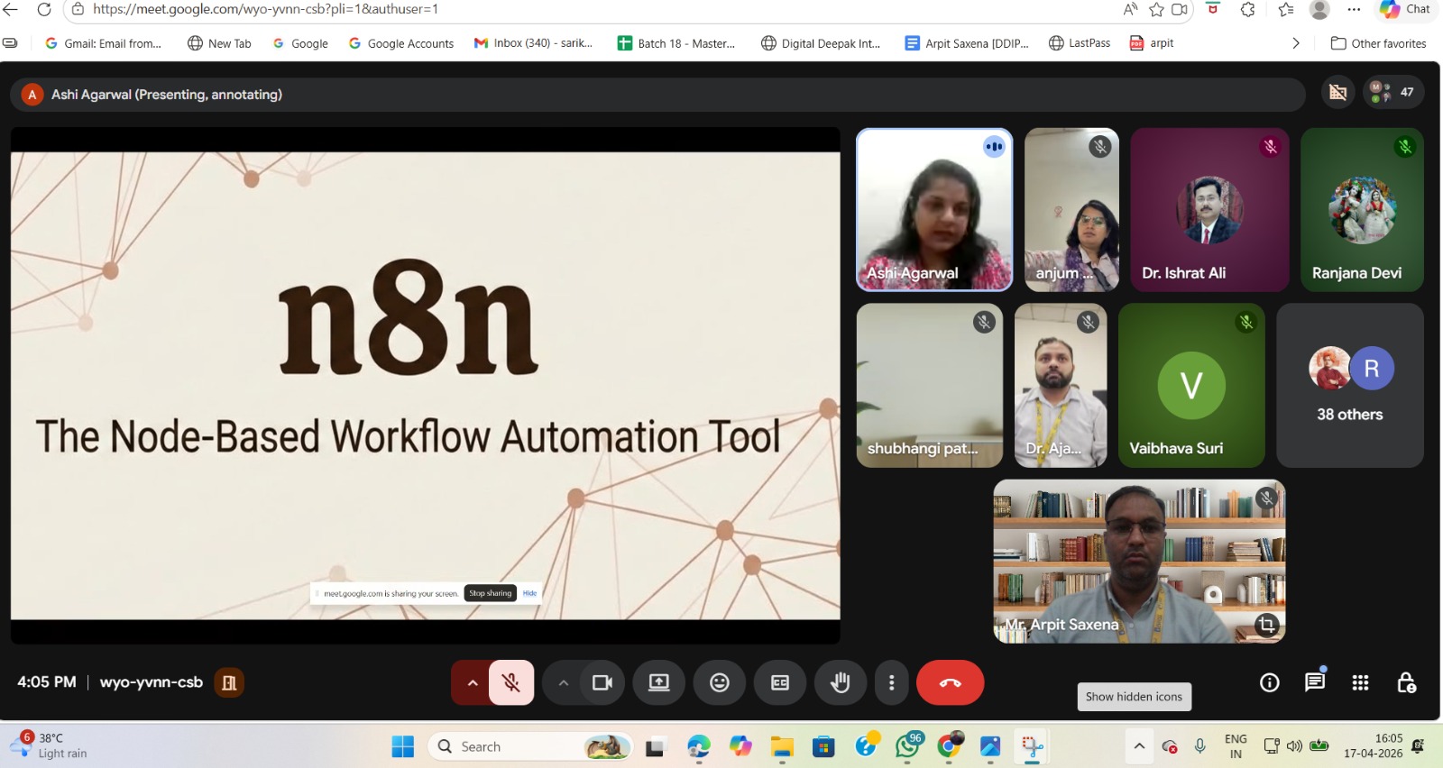
Task: Open the in-call chat messages panel
Action: pos(1314,682)
